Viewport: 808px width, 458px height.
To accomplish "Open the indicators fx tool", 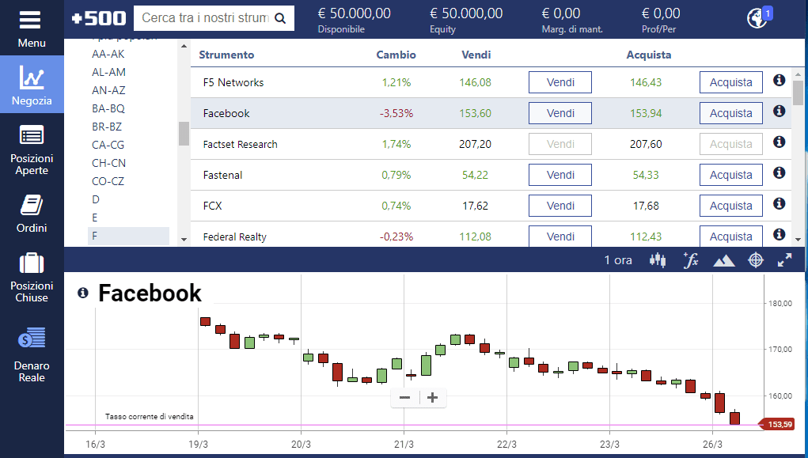I will pos(691,260).
